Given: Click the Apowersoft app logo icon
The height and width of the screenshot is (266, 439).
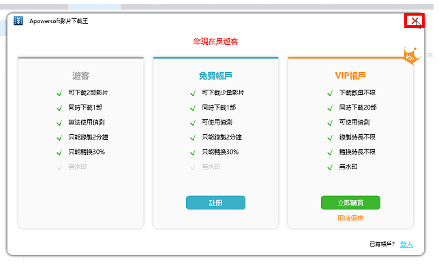Looking at the screenshot, I should (x=18, y=21).
